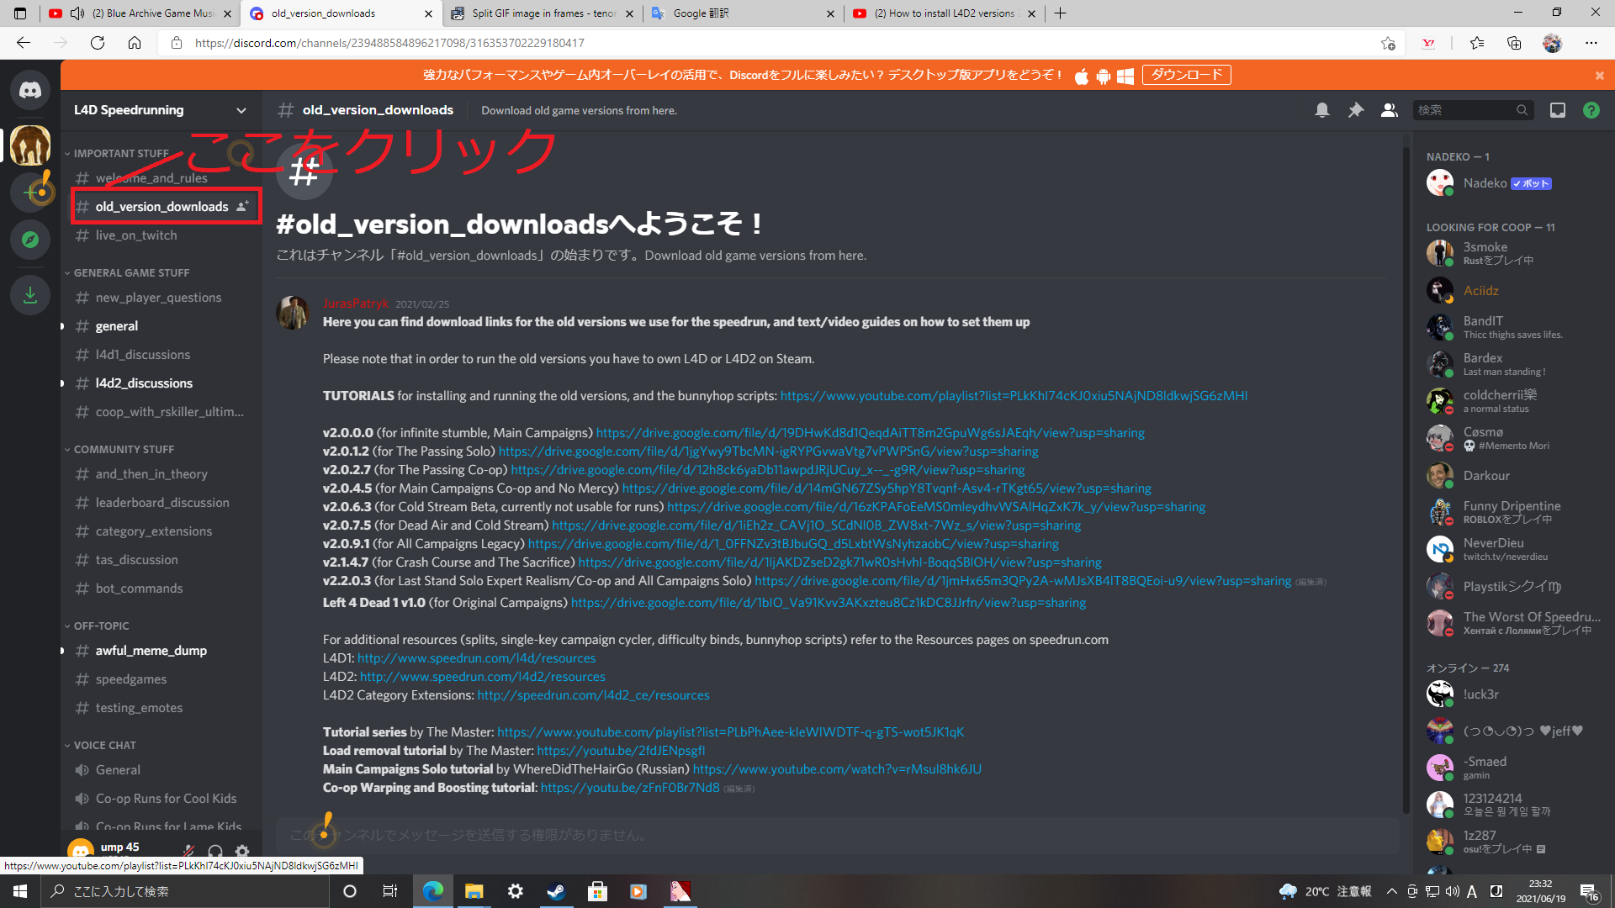Switch to Split GIF image browser tab
The width and height of the screenshot is (1615, 908).
pyautogui.click(x=543, y=13)
